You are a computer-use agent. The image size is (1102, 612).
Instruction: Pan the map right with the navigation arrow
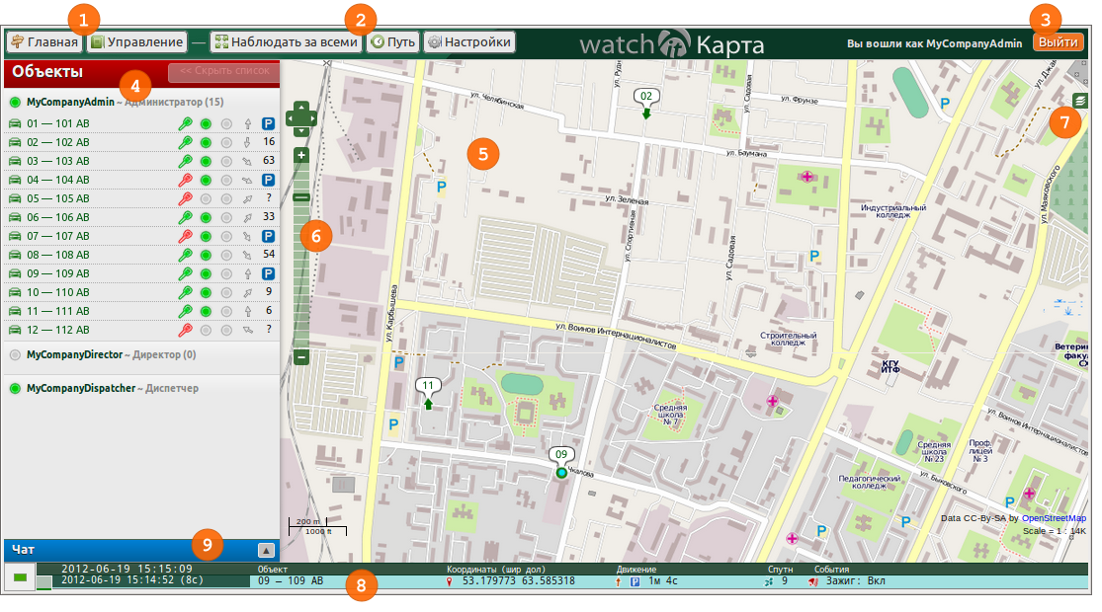[312, 118]
